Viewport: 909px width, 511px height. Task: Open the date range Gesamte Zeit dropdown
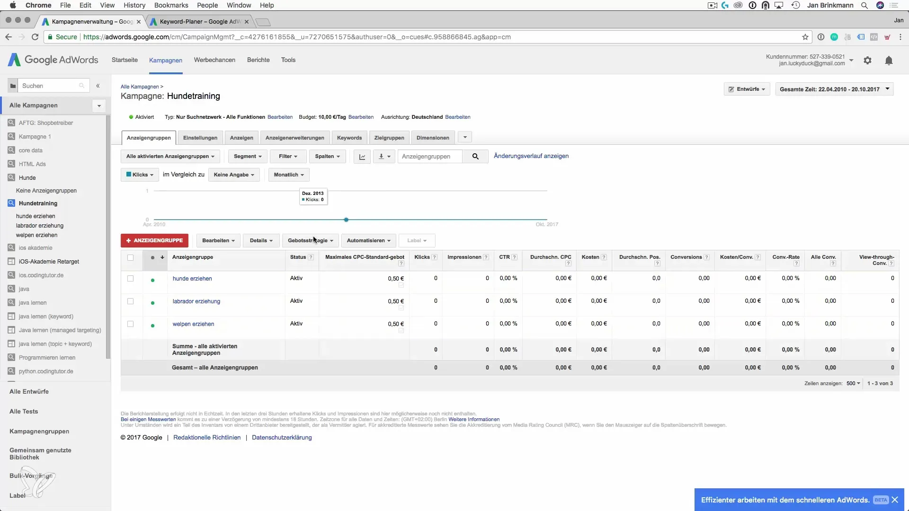click(x=834, y=89)
